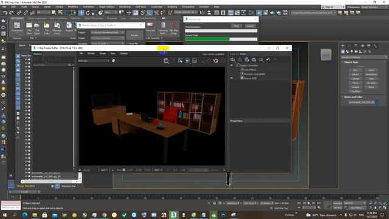This screenshot has height=219, width=389.
Task: Toggle the Percent Snap tool
Action: [x=156, y=12]
